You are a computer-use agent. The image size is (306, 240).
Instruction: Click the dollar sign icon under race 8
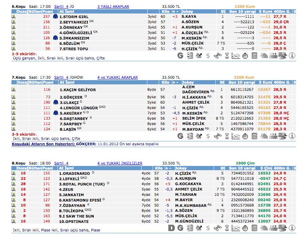(208, 228)
